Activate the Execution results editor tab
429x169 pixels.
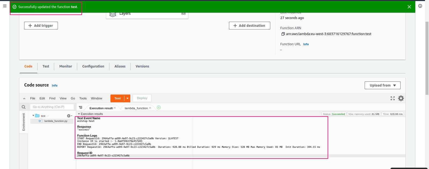coord(101,108)
